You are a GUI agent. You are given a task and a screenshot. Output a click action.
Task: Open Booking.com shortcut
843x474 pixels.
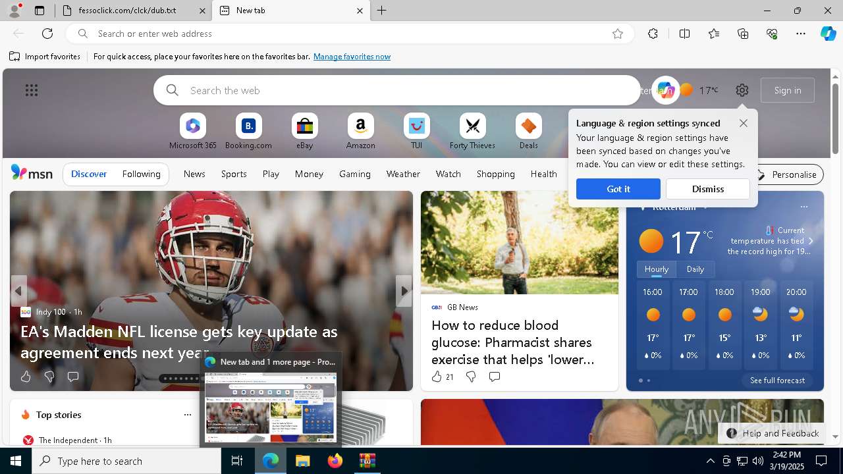248,132
